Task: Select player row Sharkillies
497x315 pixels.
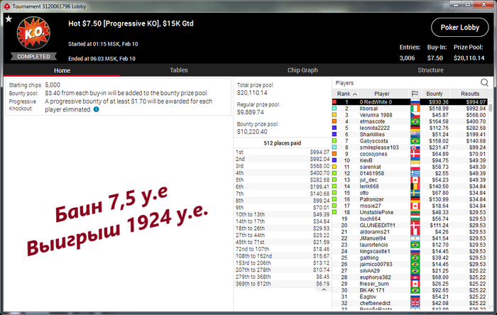Action: click(x=410, y=134)
